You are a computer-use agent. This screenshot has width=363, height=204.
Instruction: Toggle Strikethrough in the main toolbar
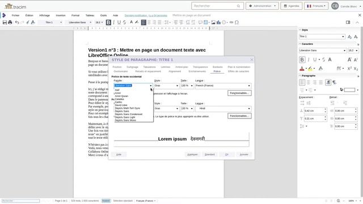[125, 23]
